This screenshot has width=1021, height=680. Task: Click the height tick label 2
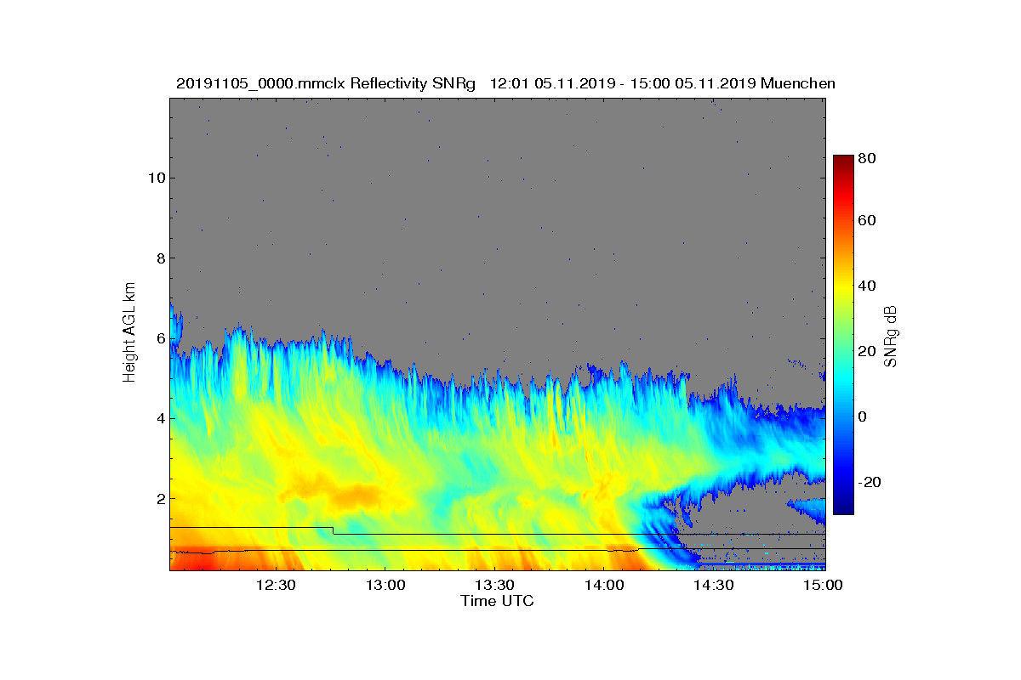(159, 498)
